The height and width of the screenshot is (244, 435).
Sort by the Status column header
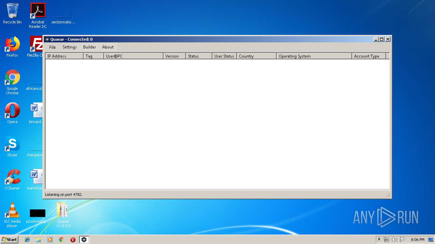[199, 56]
